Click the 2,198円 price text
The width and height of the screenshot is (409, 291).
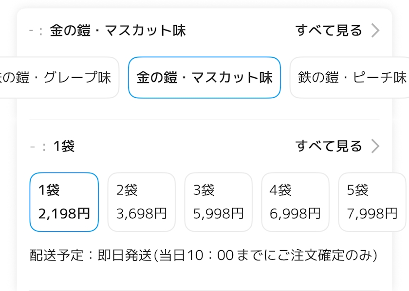click(x=64, y=213)
